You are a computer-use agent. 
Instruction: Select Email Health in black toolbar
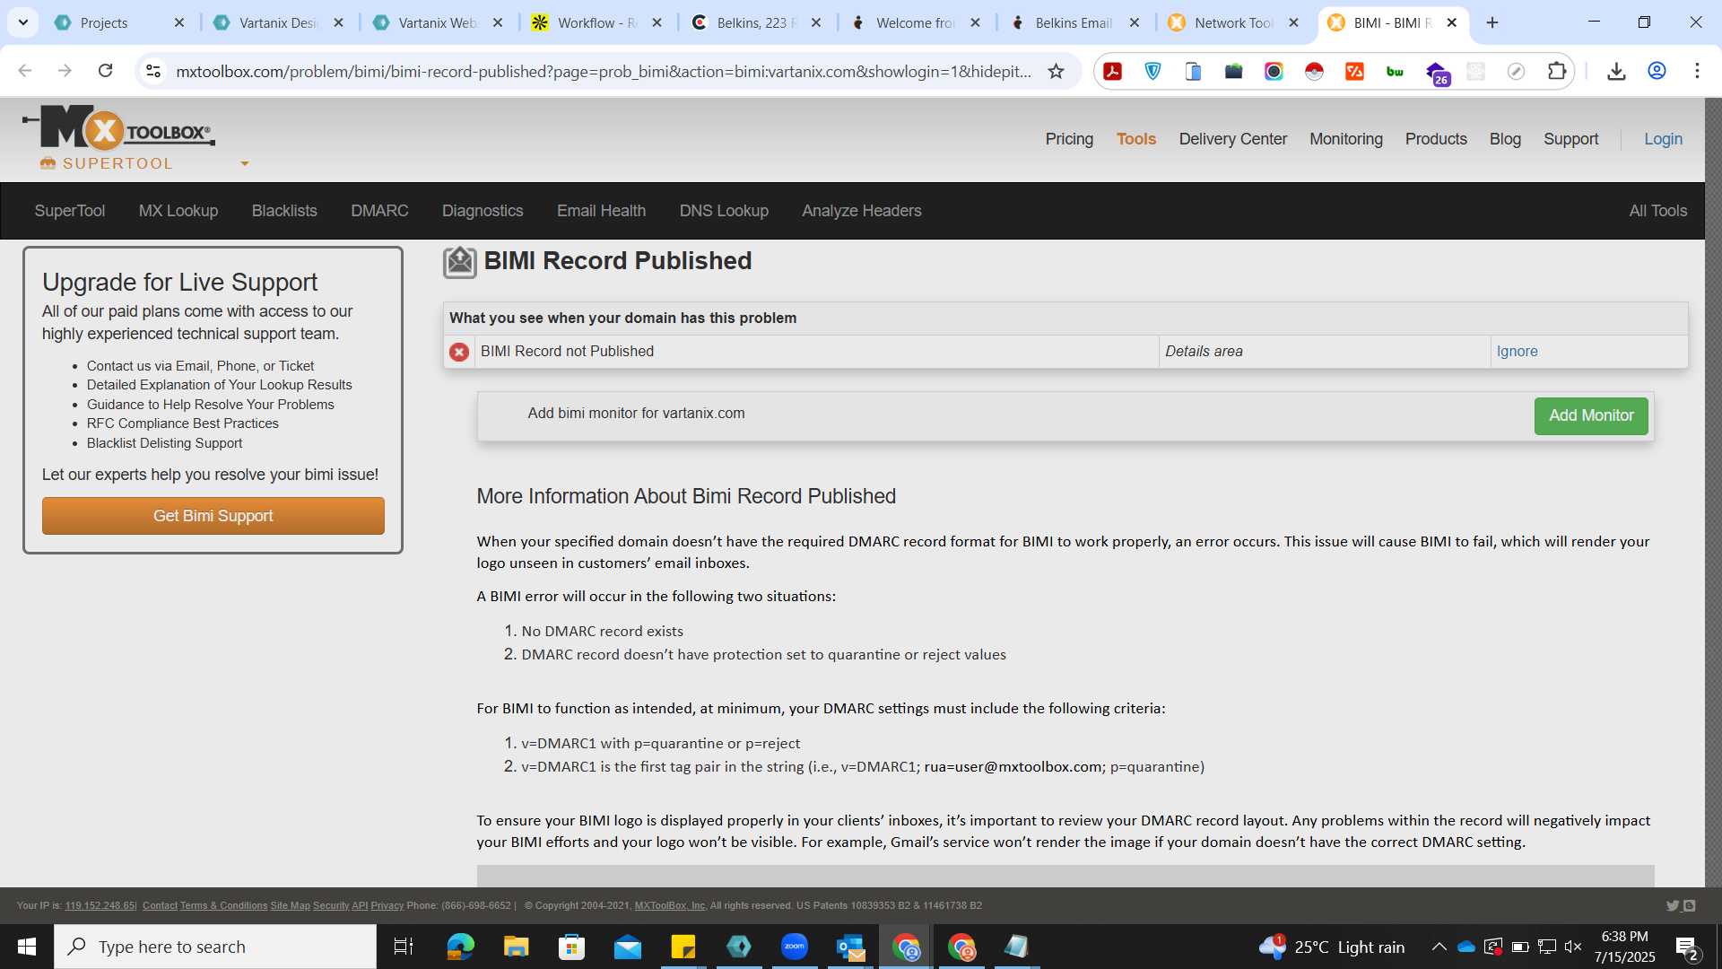(x=601, y=211)
